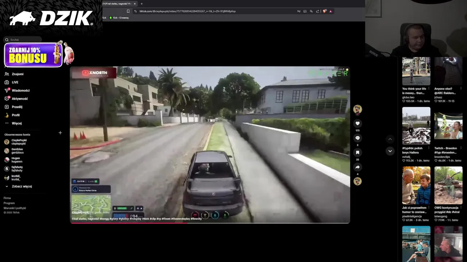Click the pixelinteligencja author name

[413, 216]
